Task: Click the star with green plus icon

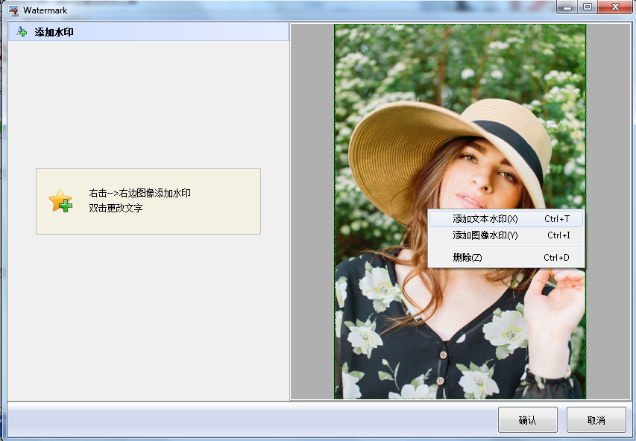Action: (x=60, y=200)
